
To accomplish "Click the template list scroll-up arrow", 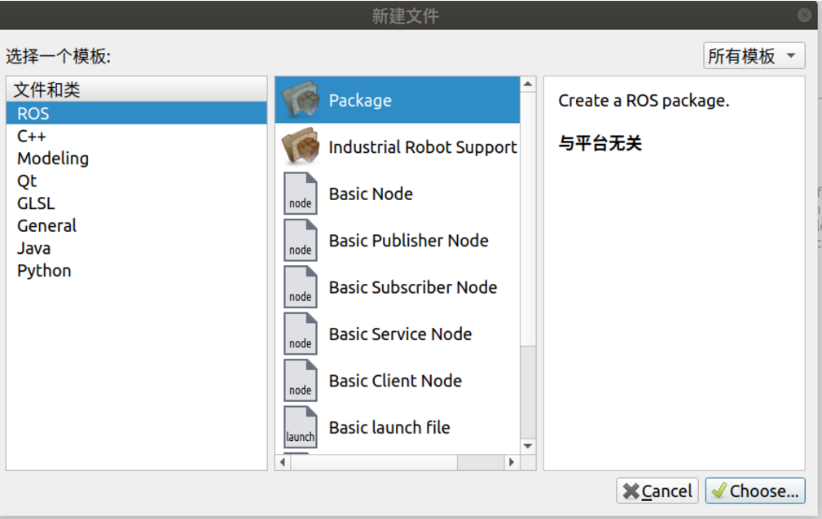I will (x=528, y=84).
